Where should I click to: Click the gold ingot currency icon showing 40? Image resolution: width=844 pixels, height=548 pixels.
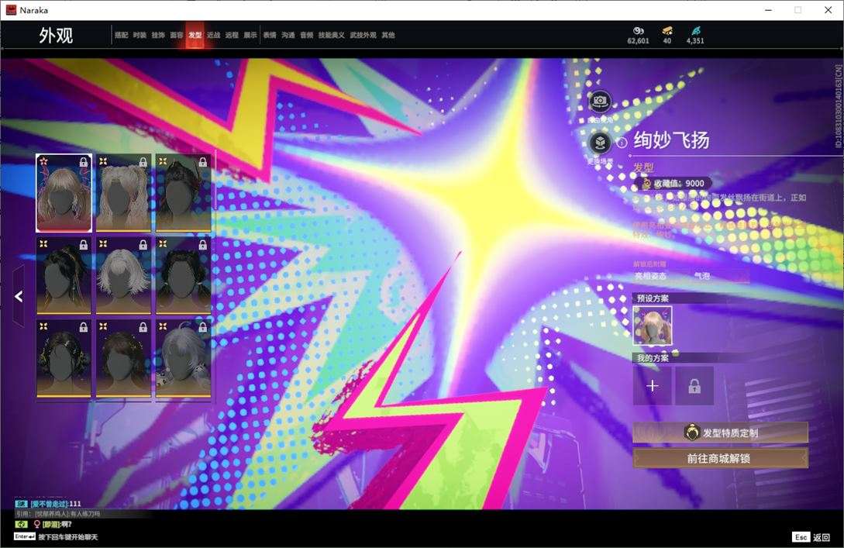coord(667,31)
